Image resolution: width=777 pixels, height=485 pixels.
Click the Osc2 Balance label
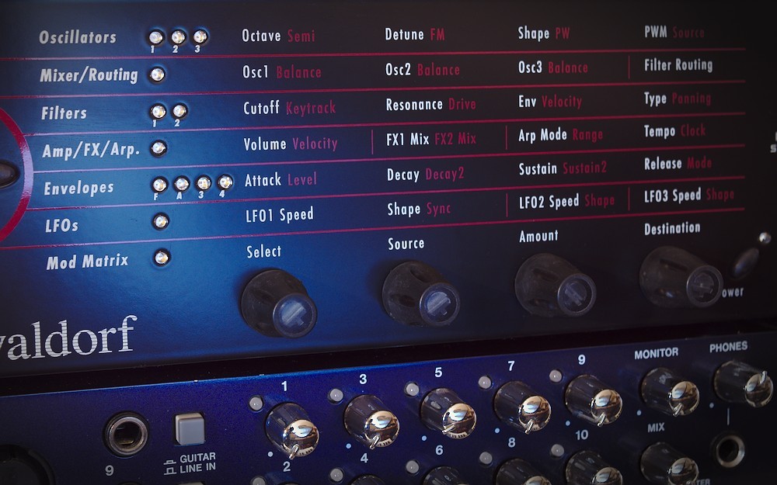coord(423,69)
